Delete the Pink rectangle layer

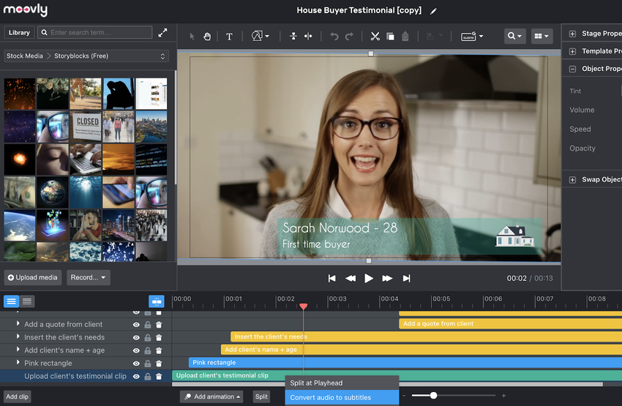pyautogui.click(x=159, y=364)
